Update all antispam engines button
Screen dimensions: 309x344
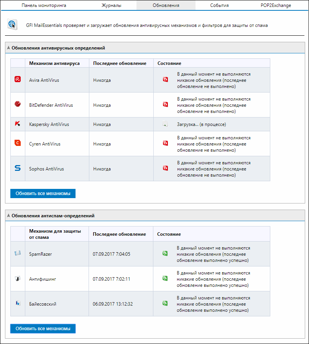43,329
